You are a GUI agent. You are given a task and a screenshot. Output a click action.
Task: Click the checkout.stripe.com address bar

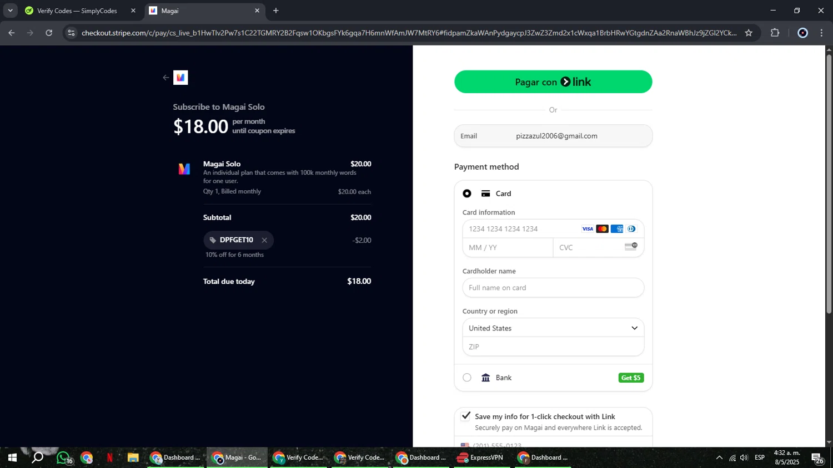pyautogui.click(x=409, y=33)
